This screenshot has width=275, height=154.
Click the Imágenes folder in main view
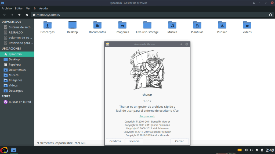tap(122, 25)
